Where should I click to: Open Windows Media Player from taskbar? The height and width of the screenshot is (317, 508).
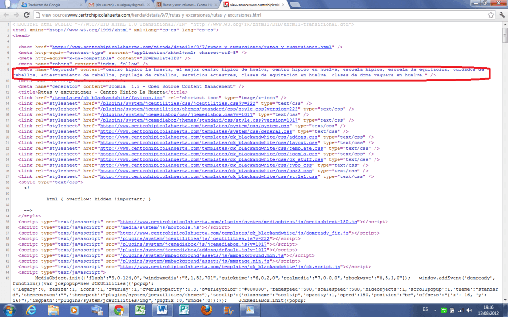(x=74, y=310)
